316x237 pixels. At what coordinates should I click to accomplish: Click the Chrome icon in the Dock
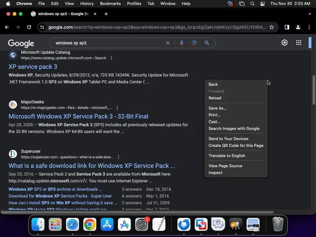(90, 224)
